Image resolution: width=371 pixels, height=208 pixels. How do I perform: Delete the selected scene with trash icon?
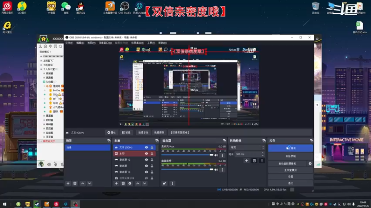[75, 183]
